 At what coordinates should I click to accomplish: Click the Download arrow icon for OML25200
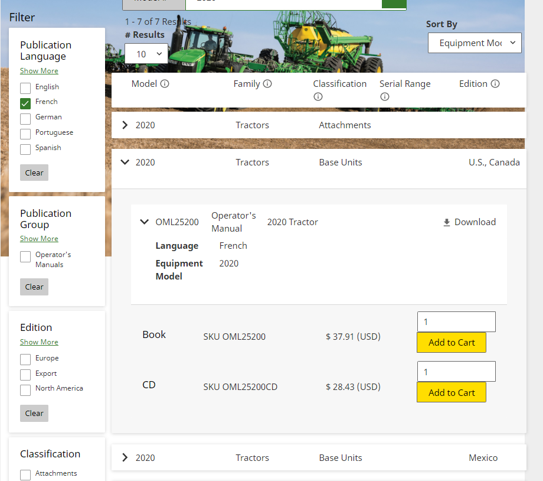click(x=447, y=222)
